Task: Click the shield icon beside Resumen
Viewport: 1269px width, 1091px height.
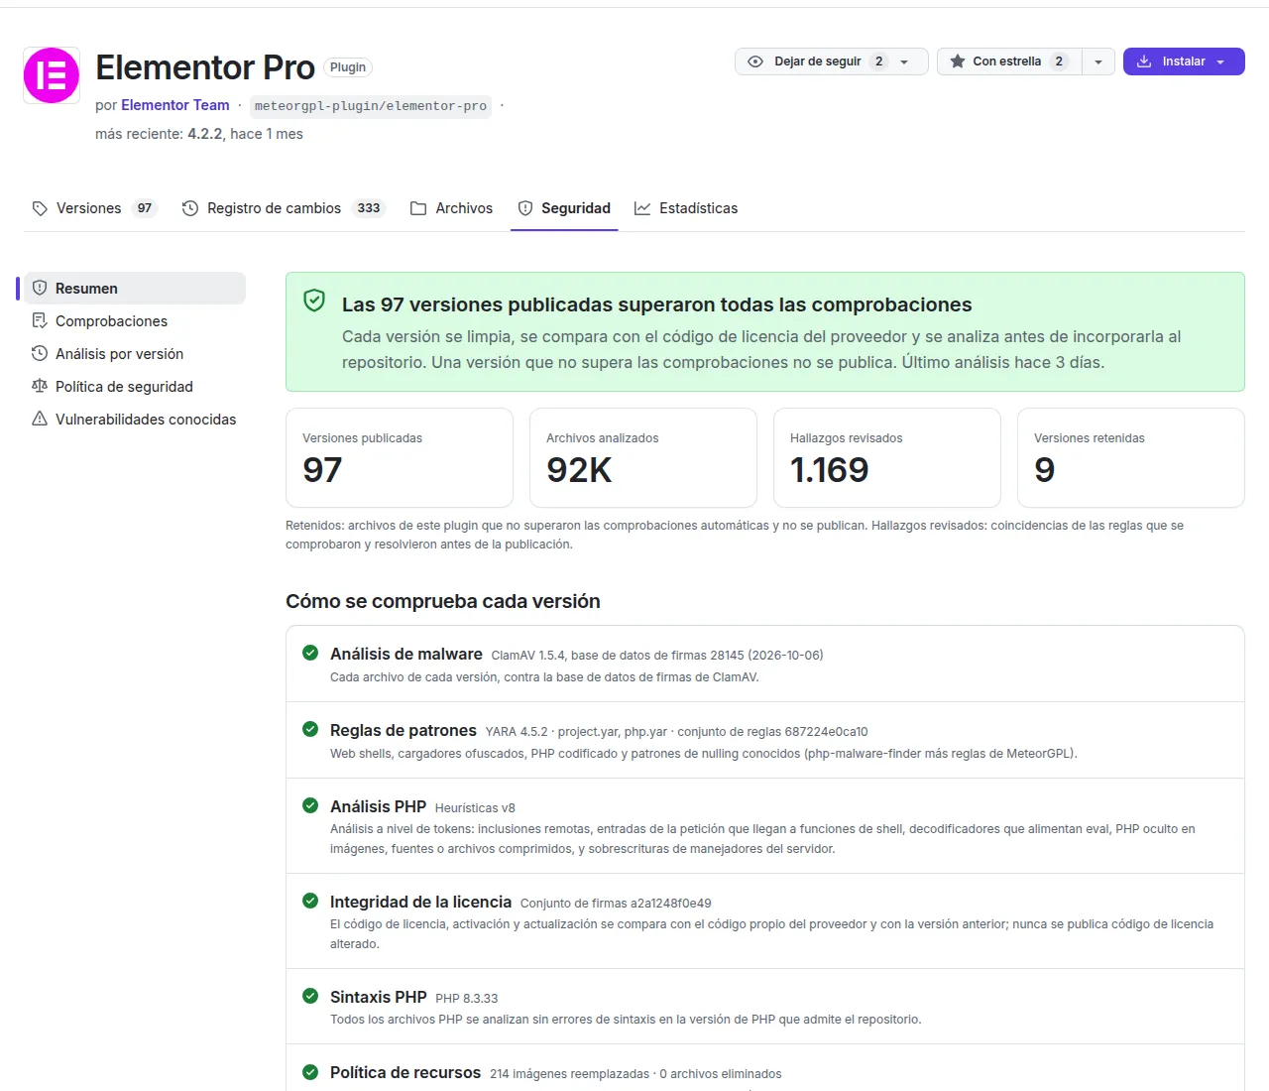Action: click(x=40, y=288)
